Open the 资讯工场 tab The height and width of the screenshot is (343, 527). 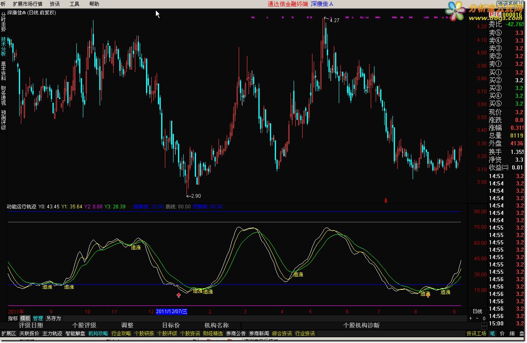coord(476,334)
